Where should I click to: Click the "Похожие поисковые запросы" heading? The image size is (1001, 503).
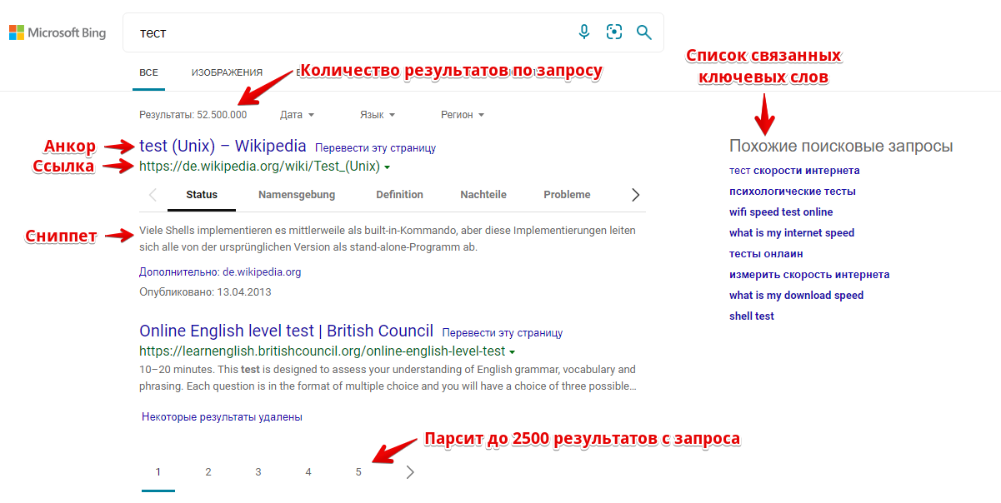(x=841, y=146)
